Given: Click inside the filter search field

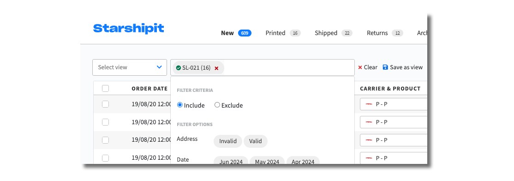Looking at the screenshot, I should [x=288, y=67].
